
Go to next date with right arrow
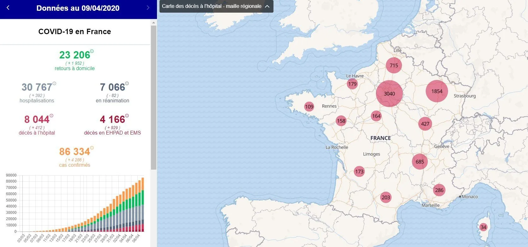tap(148, 8)
